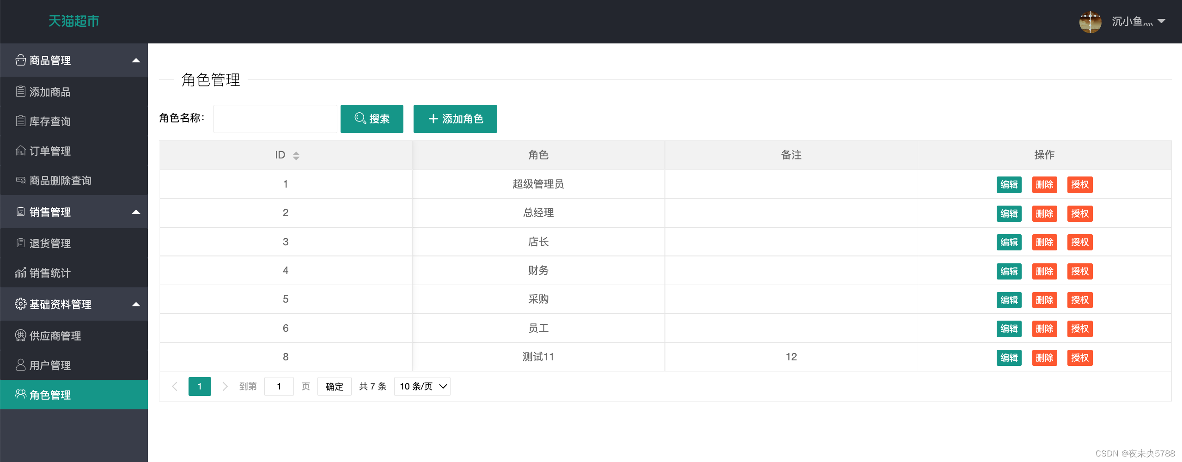Click the bar chart icon beside 销售统计
The image size is (1182, 462).
point(20,273)
